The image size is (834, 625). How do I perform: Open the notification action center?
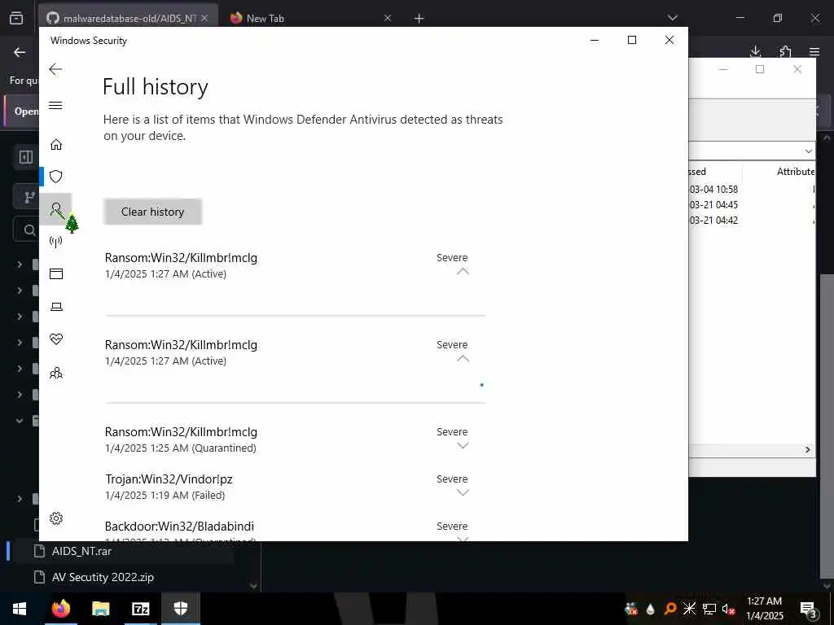[x=808, y=610]
